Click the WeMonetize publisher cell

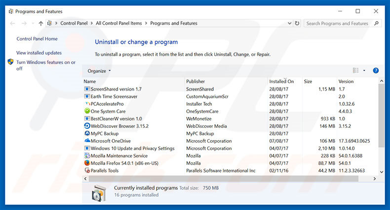(x=199, y=119)
